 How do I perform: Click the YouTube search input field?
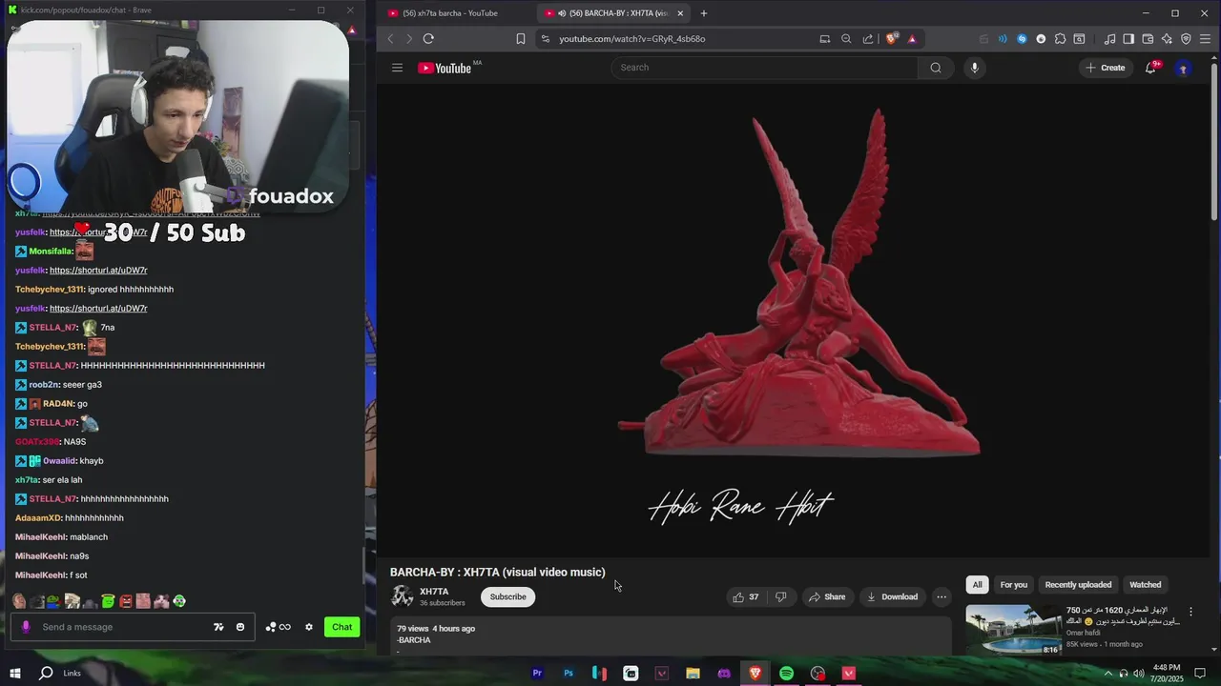765,68
